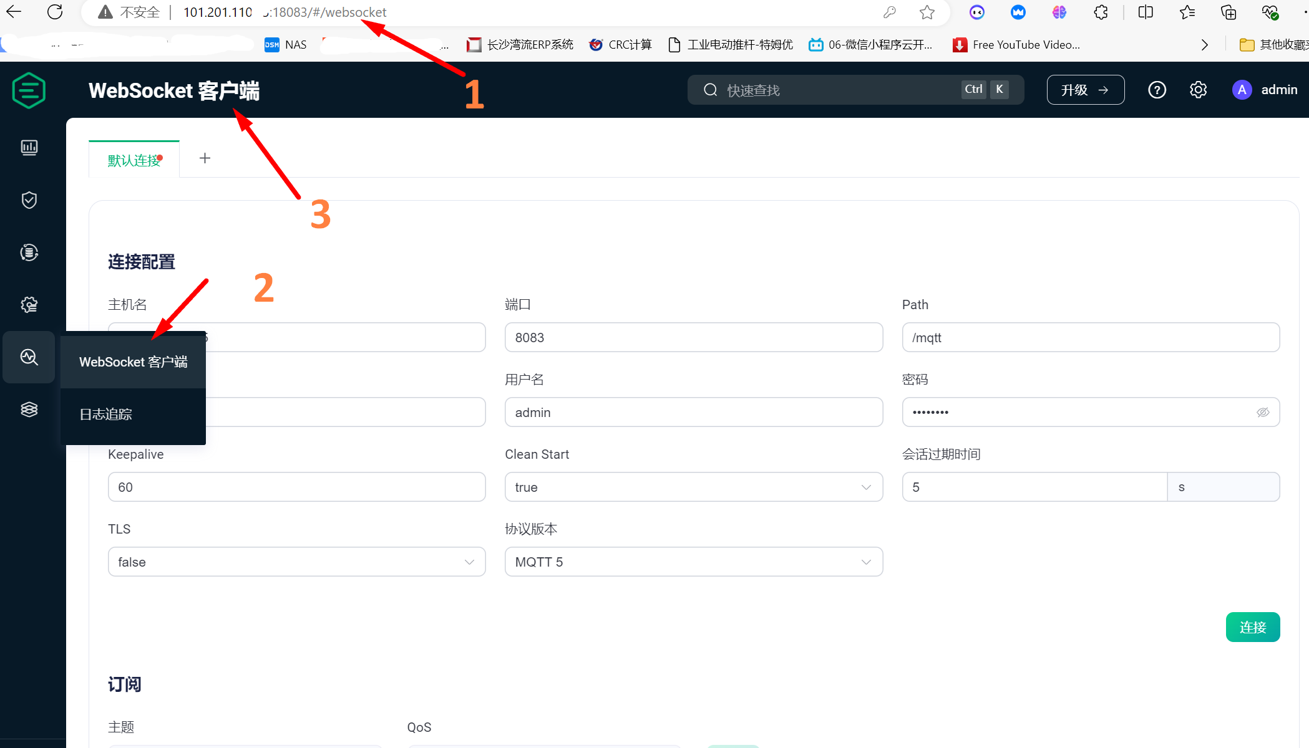This screenshot has width=1309, height=748.
Task: Expand the TLS false dropdown
Action: 296,562
